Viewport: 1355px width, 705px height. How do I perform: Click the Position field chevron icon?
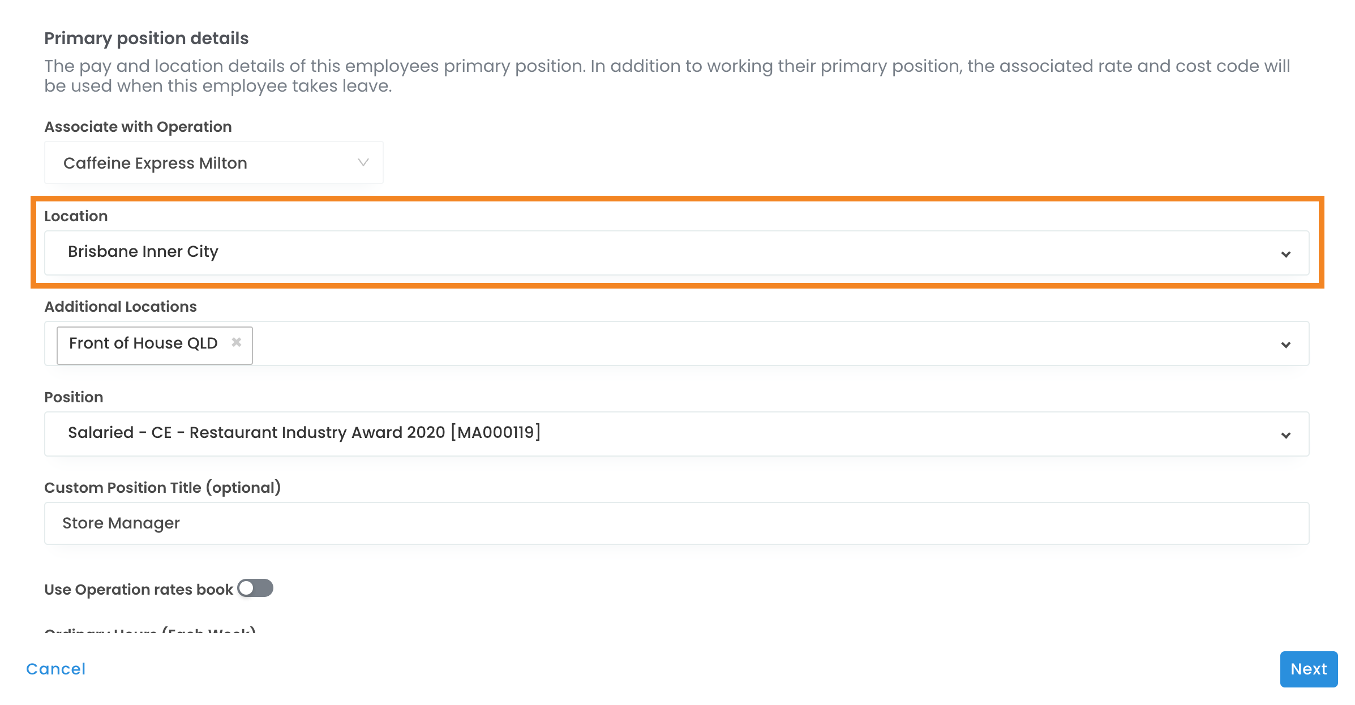[x=1285, y=435]
